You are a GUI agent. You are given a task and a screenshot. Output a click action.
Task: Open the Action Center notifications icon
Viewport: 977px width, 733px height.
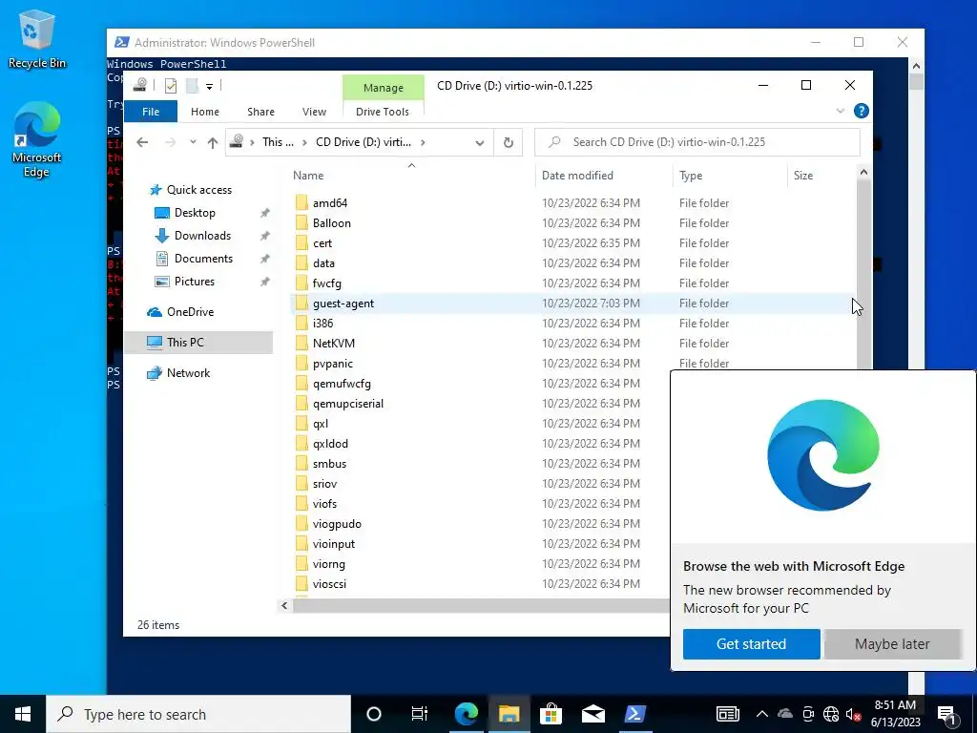click(947, 714)
